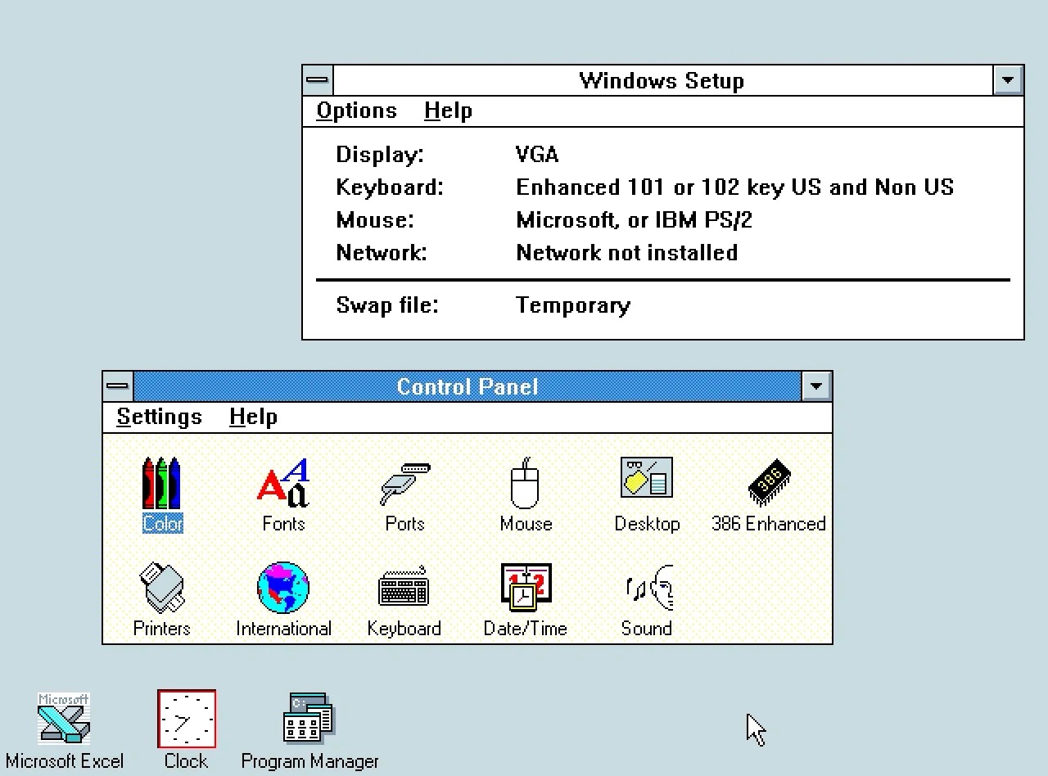This screenshot has width=1048, height=776.
Task: Click the 'Microsoft, or IBM PS/2' mouse value
Action: (x=635, y=220)
